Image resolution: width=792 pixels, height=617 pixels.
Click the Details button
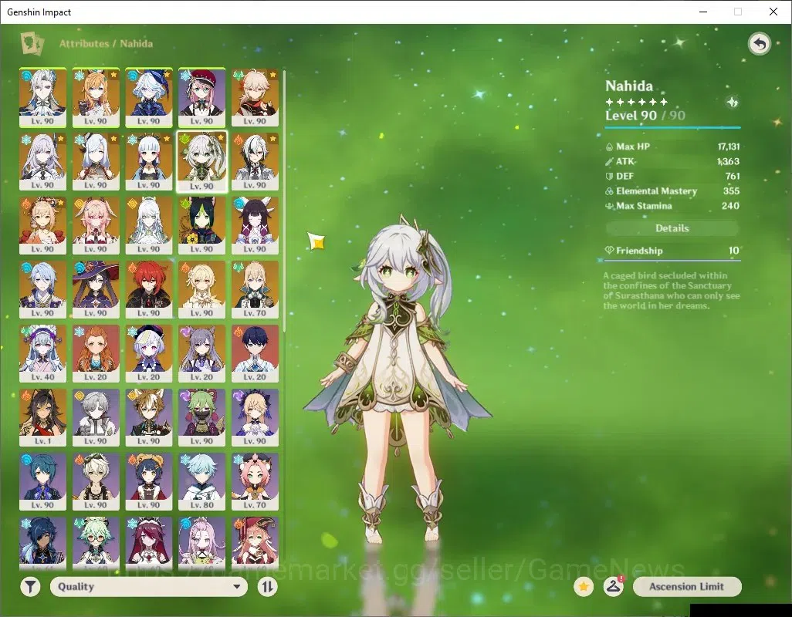(672, 228)
